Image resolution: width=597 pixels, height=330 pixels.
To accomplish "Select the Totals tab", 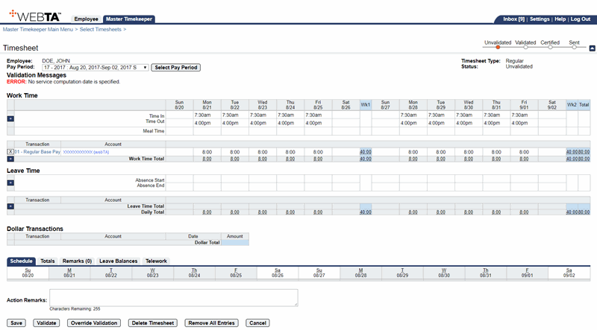I will (48, 261).
